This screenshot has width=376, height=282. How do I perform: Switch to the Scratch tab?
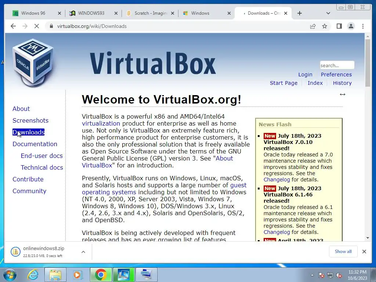pyautogui.click(x=151, y=13)
